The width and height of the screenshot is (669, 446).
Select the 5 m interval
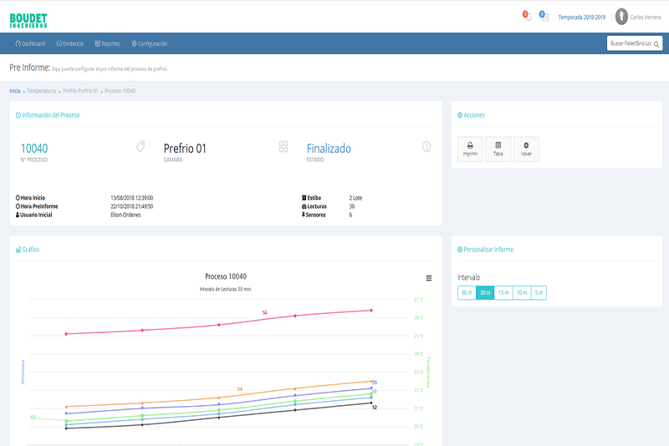coord(539,292)
